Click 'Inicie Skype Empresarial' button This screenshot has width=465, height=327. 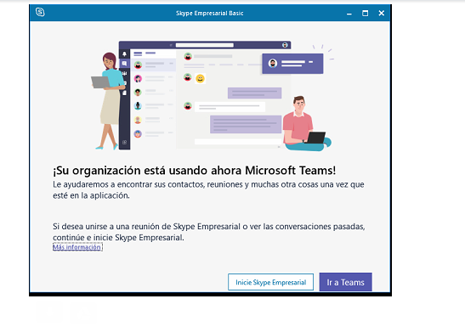pyautogui.click(x=271, y=282)
